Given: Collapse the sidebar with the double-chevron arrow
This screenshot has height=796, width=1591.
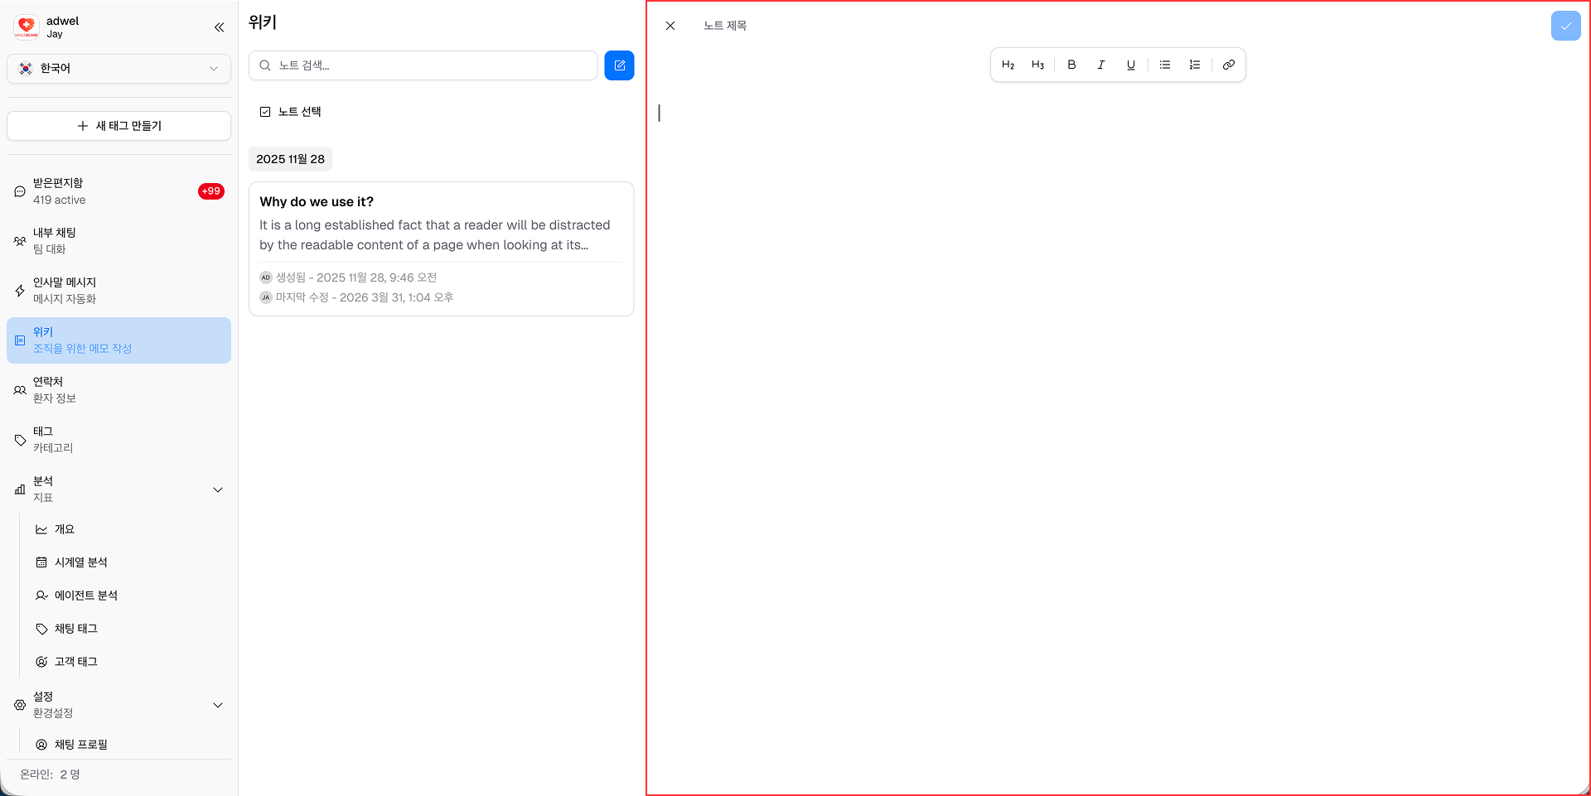Looking at the screenshot, I should coord(219,27).
